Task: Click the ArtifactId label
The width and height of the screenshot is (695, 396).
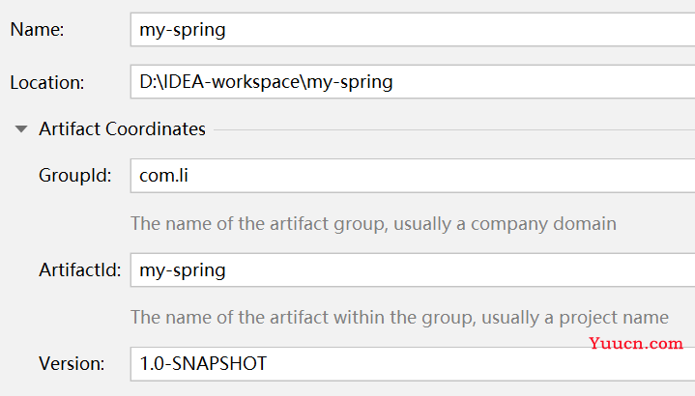Action: (79, 270)
